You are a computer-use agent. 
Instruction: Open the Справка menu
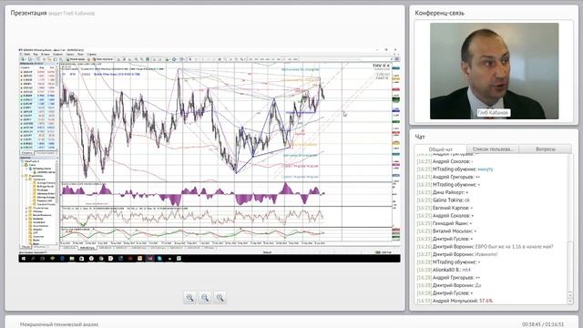point(92,54)
